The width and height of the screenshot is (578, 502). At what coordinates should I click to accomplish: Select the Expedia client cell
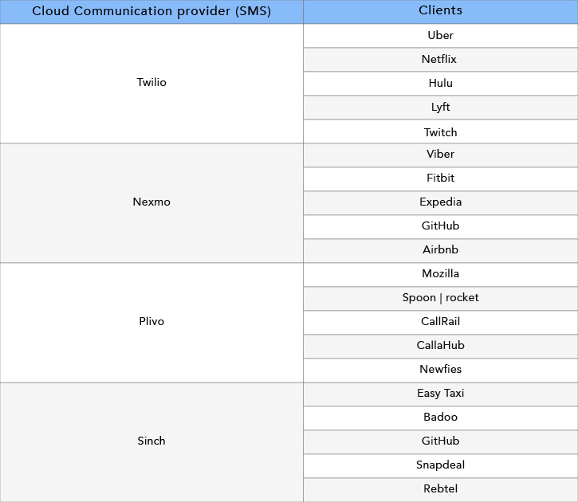(x=441, y=203)
